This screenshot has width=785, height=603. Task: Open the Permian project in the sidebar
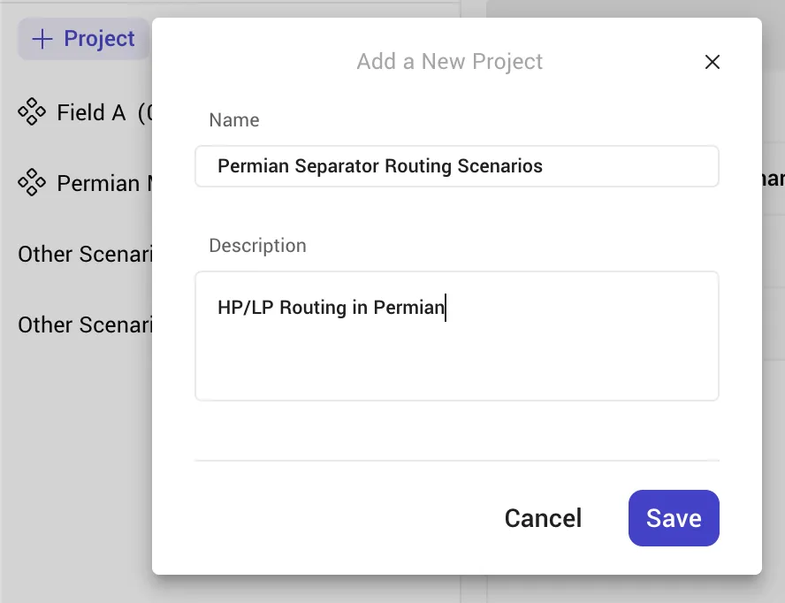click(85, 183)
